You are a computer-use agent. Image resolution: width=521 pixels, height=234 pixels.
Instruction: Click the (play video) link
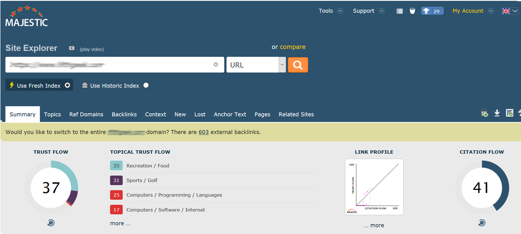tap(92, 49)
